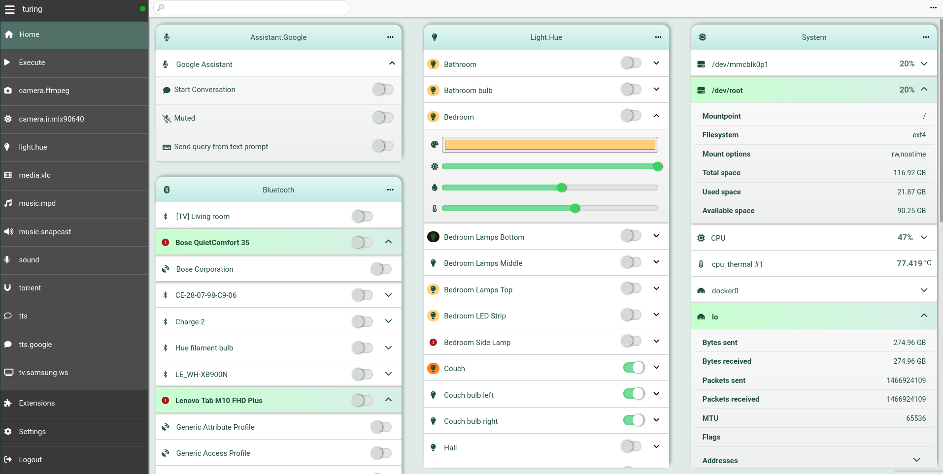Select Execute from the sidebar menu
This screenshot has height=474, width=943.
pos(32,63)
